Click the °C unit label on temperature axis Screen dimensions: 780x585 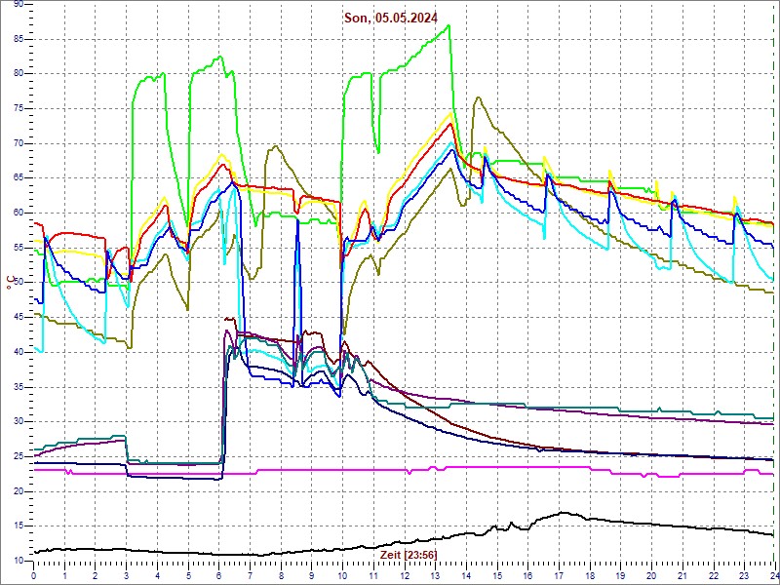pyautogui.click(x=10, y=282)
